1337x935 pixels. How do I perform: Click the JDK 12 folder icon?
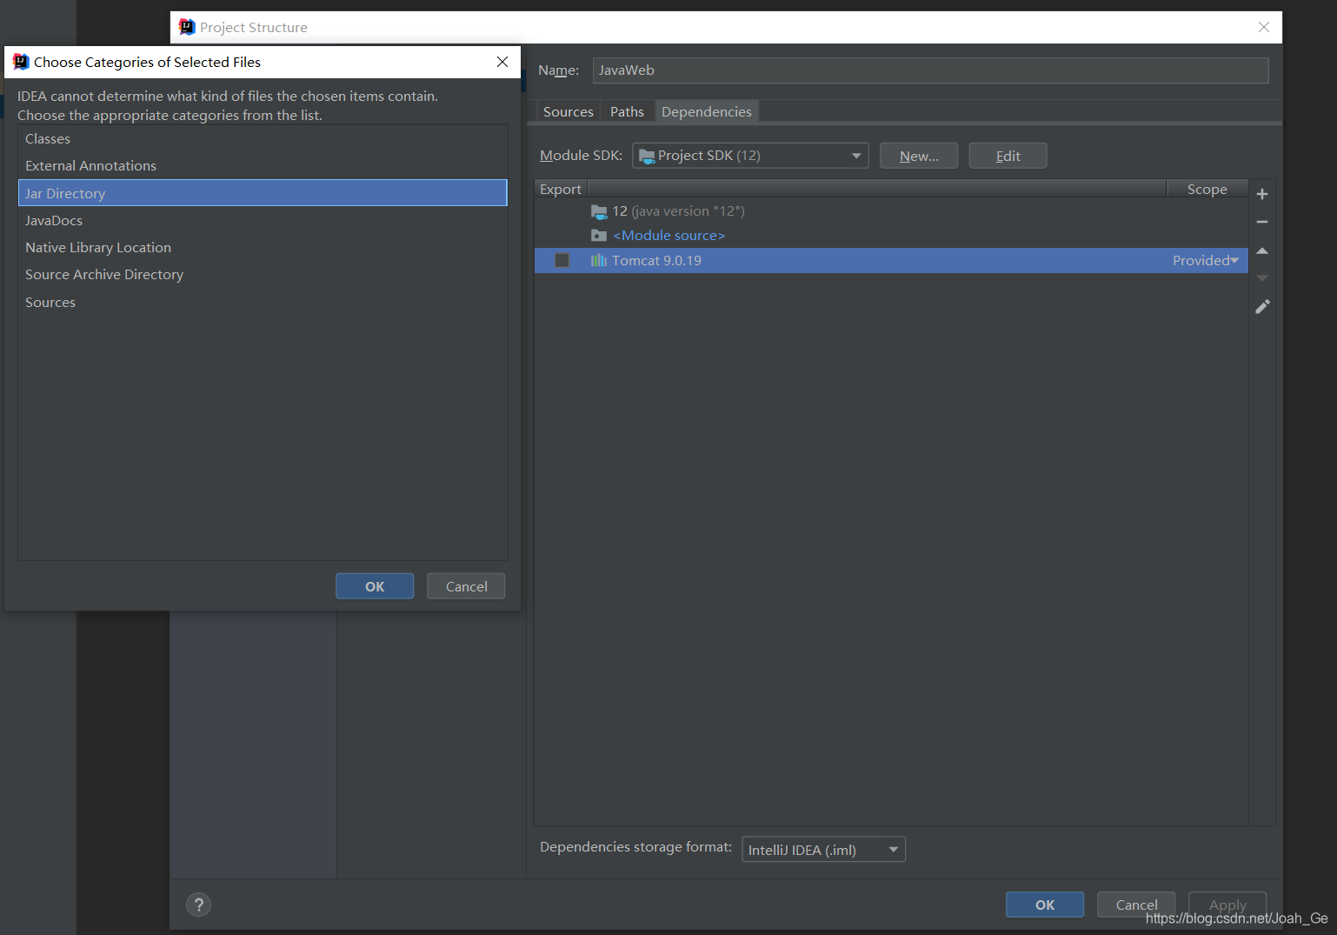pos(599,211)
